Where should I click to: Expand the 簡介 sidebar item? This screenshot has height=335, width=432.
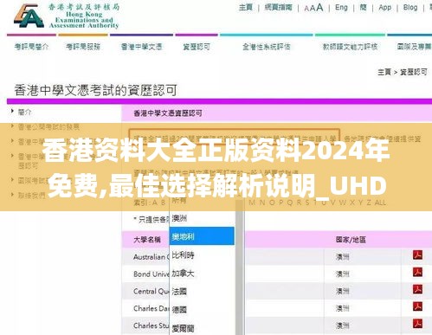click(24, 112)
